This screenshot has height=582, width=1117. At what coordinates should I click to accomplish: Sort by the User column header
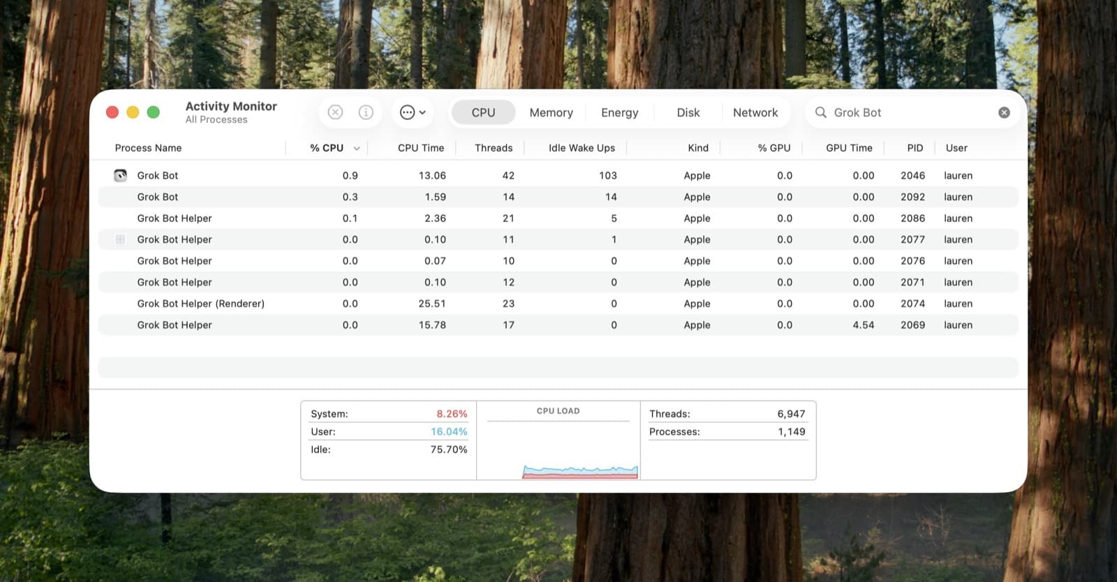pyautogui.click(x=956, y=148)
